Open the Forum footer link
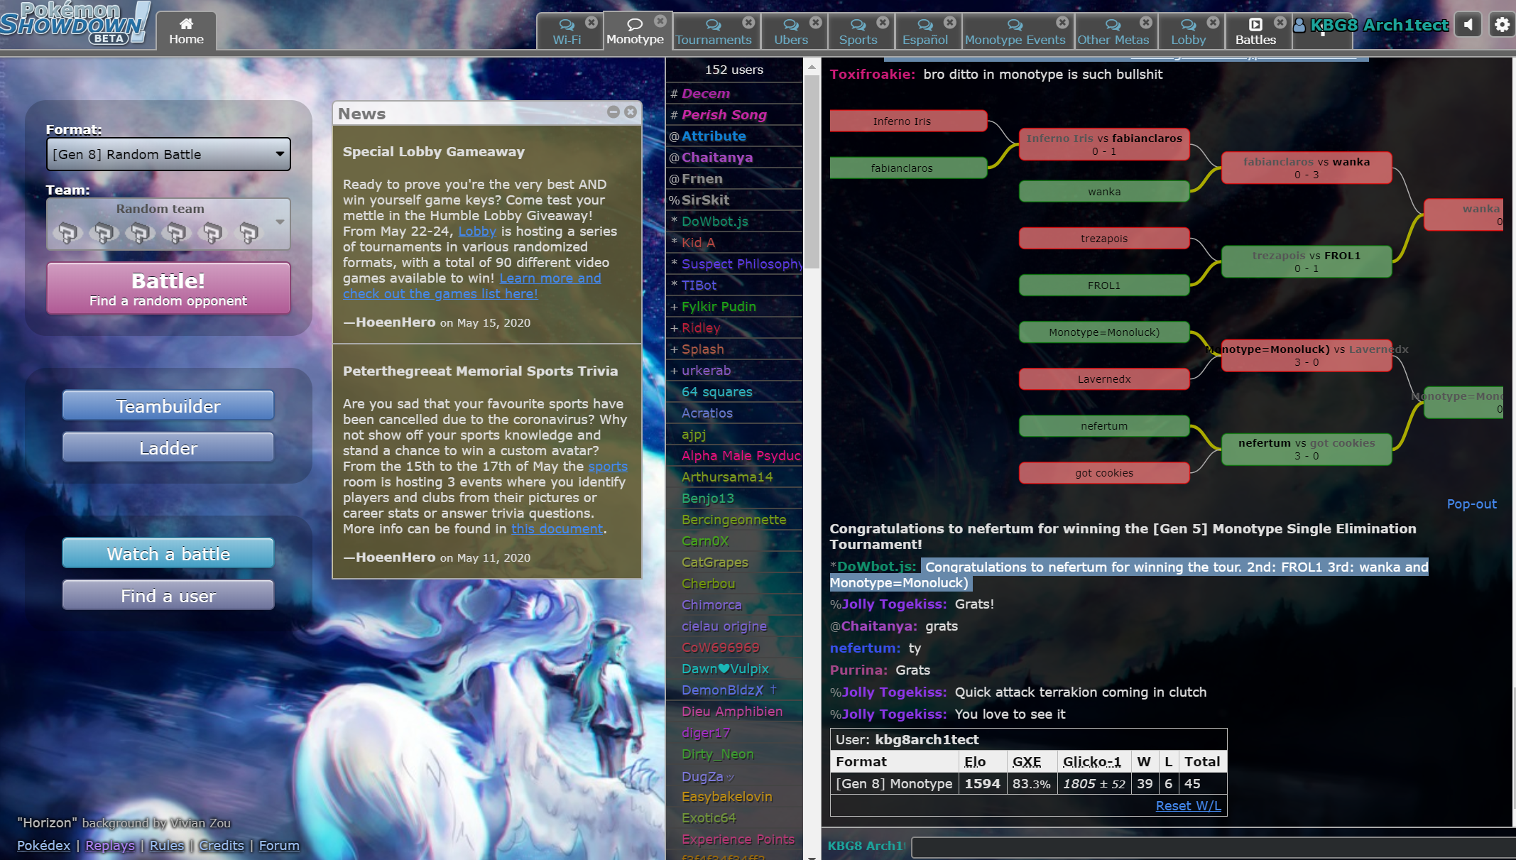 [x=279, y=845]
